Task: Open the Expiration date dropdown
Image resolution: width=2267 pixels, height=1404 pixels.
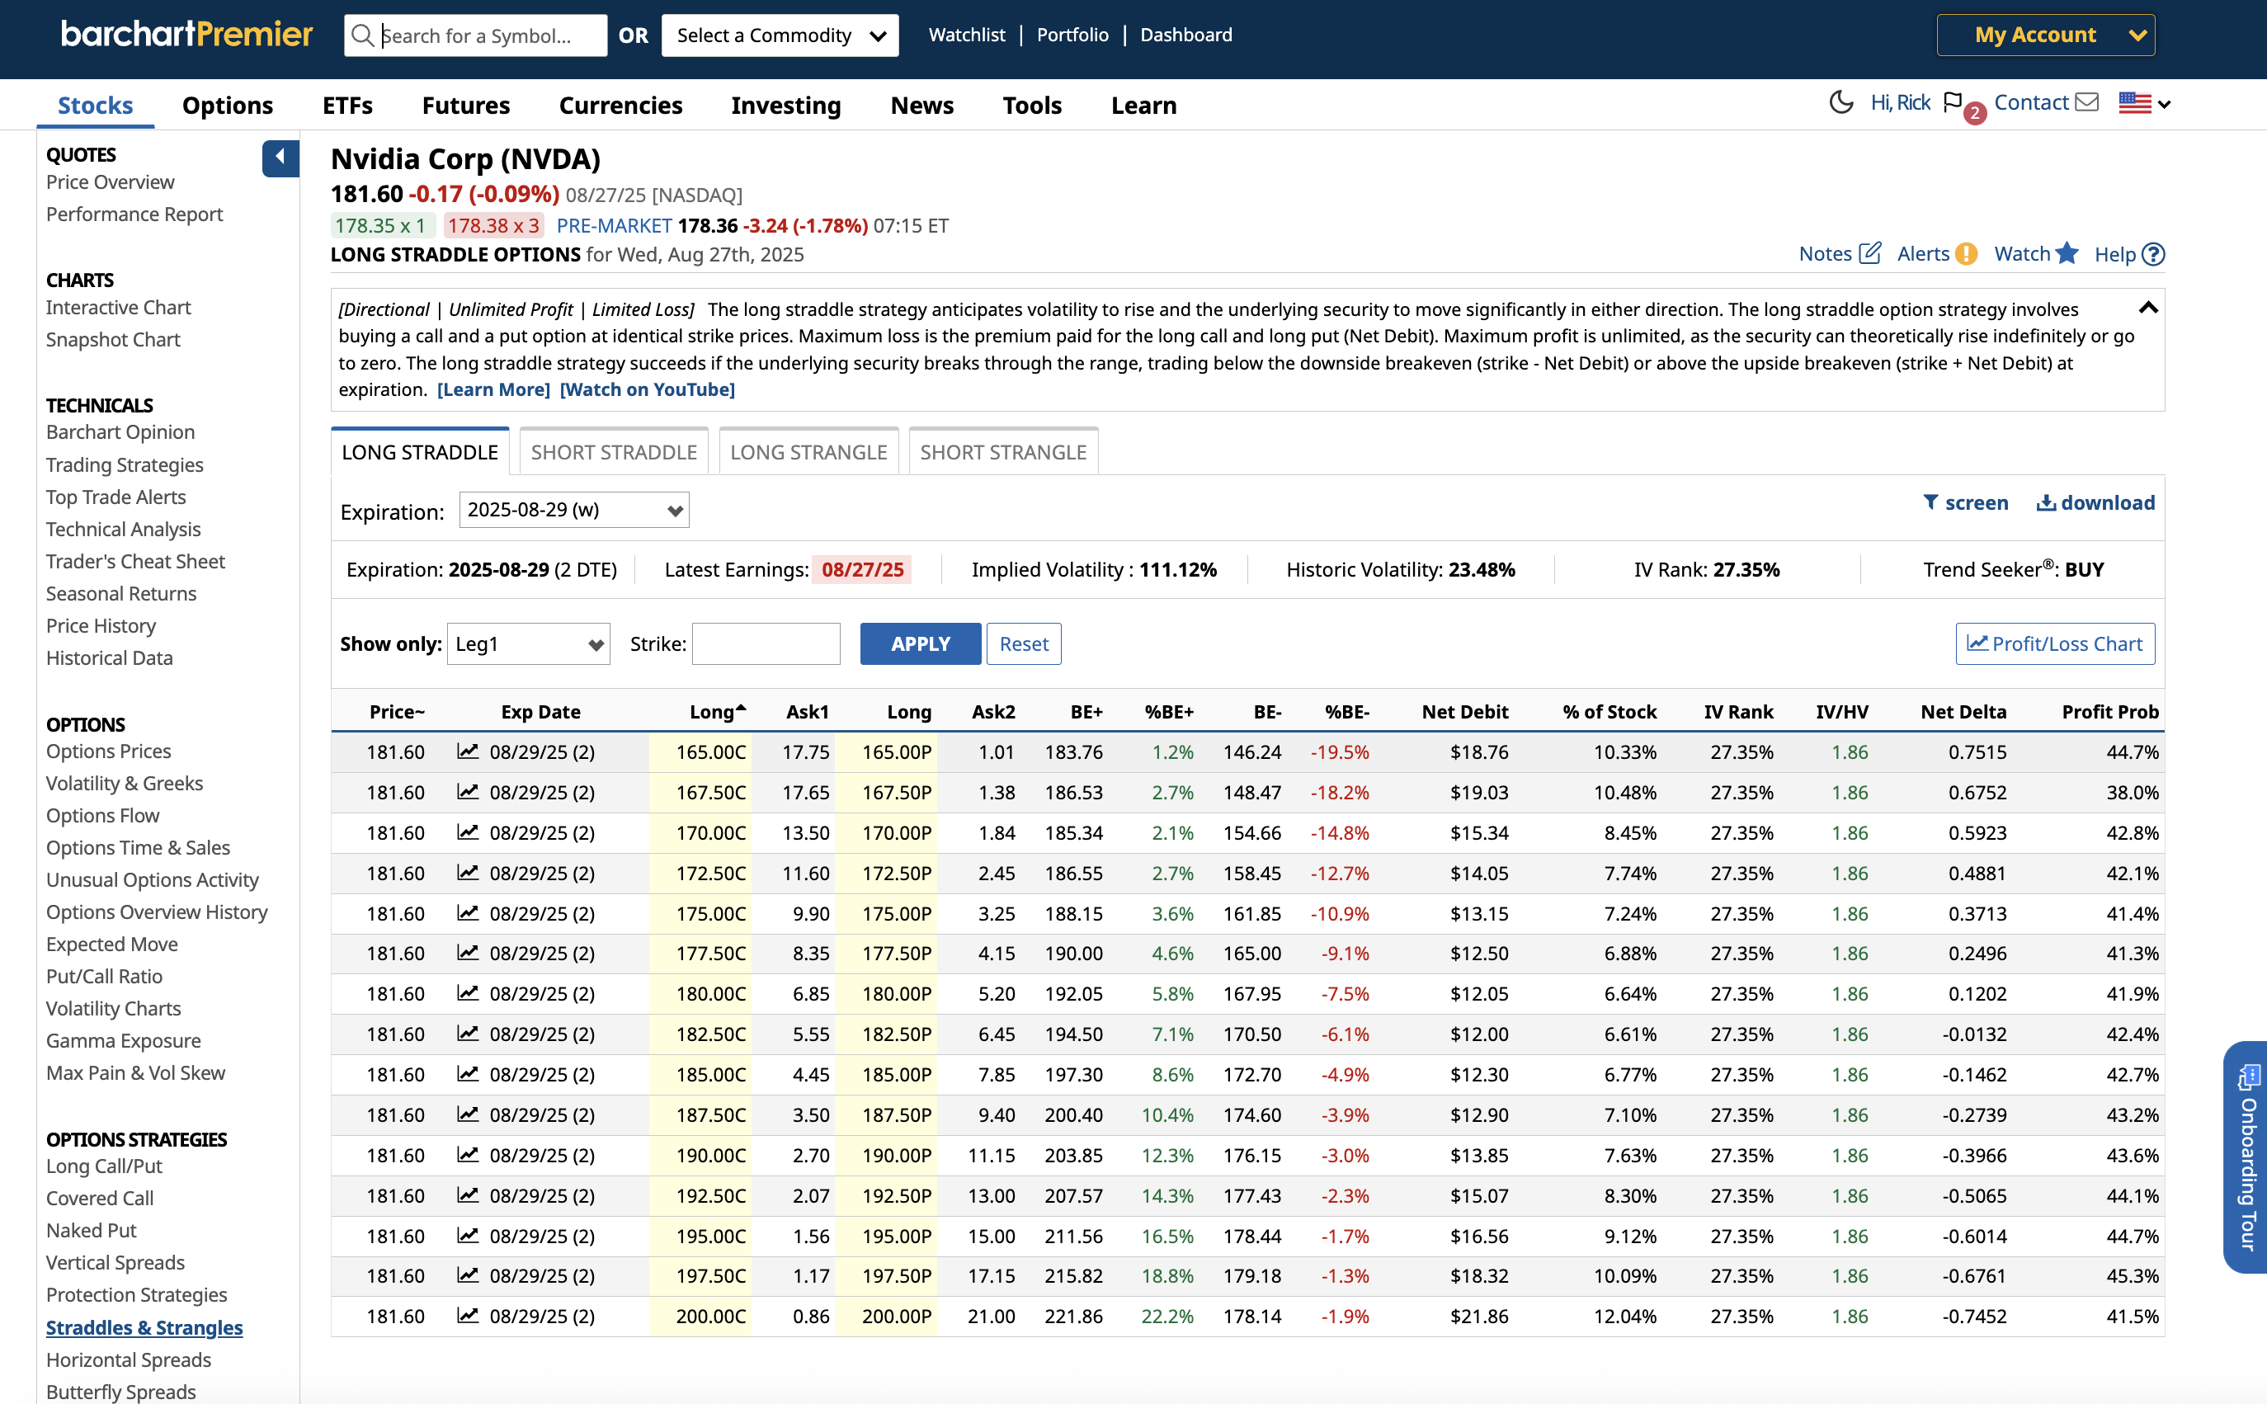Action: [x=573, y=510]
